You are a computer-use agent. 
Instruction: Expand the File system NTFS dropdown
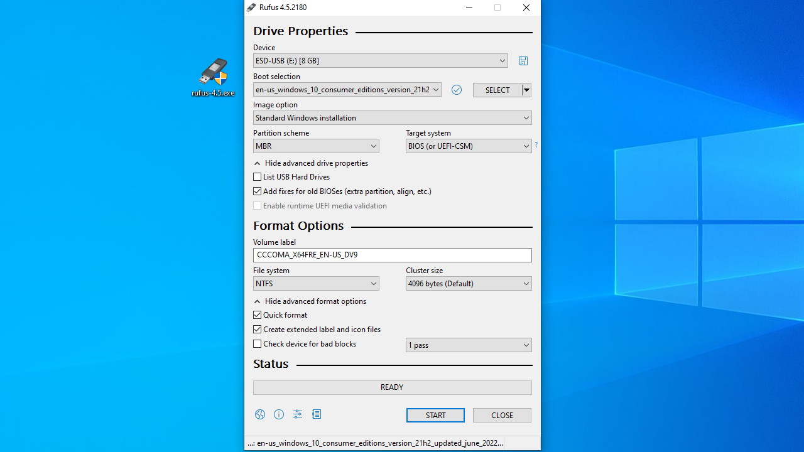tap(316, 284)
